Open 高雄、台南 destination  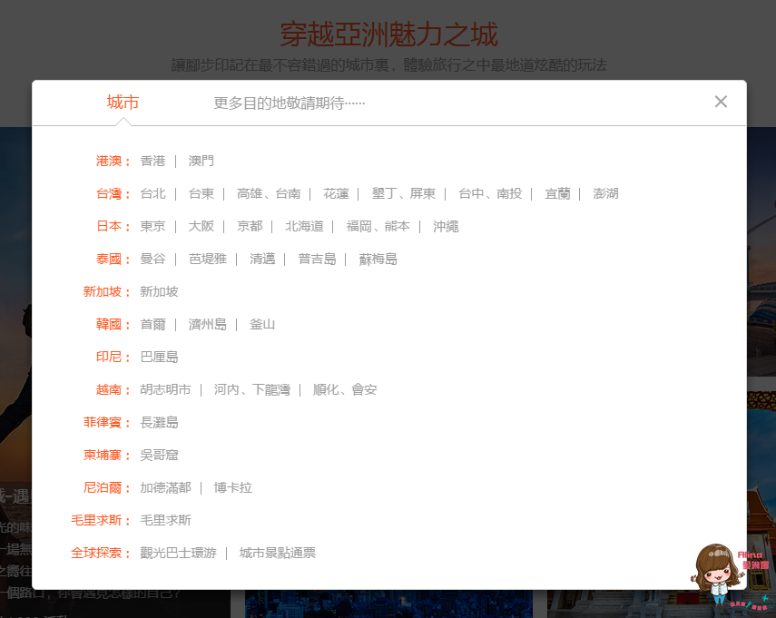point(269,193)
